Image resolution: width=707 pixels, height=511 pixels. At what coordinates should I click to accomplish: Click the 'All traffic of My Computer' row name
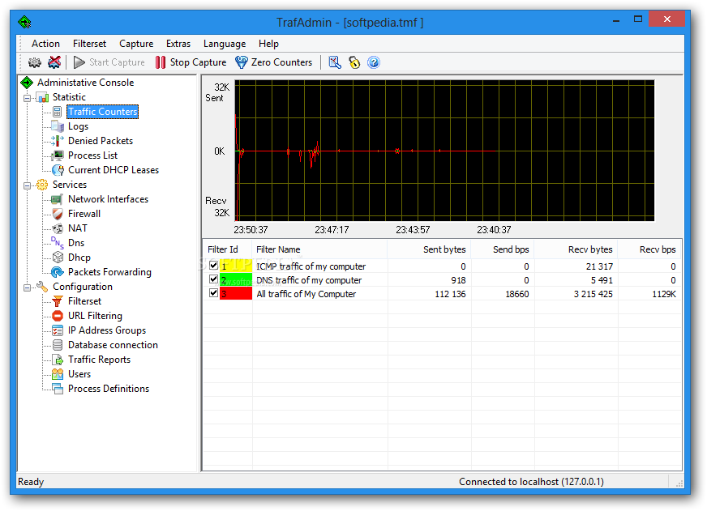click(x=306, y=294)
